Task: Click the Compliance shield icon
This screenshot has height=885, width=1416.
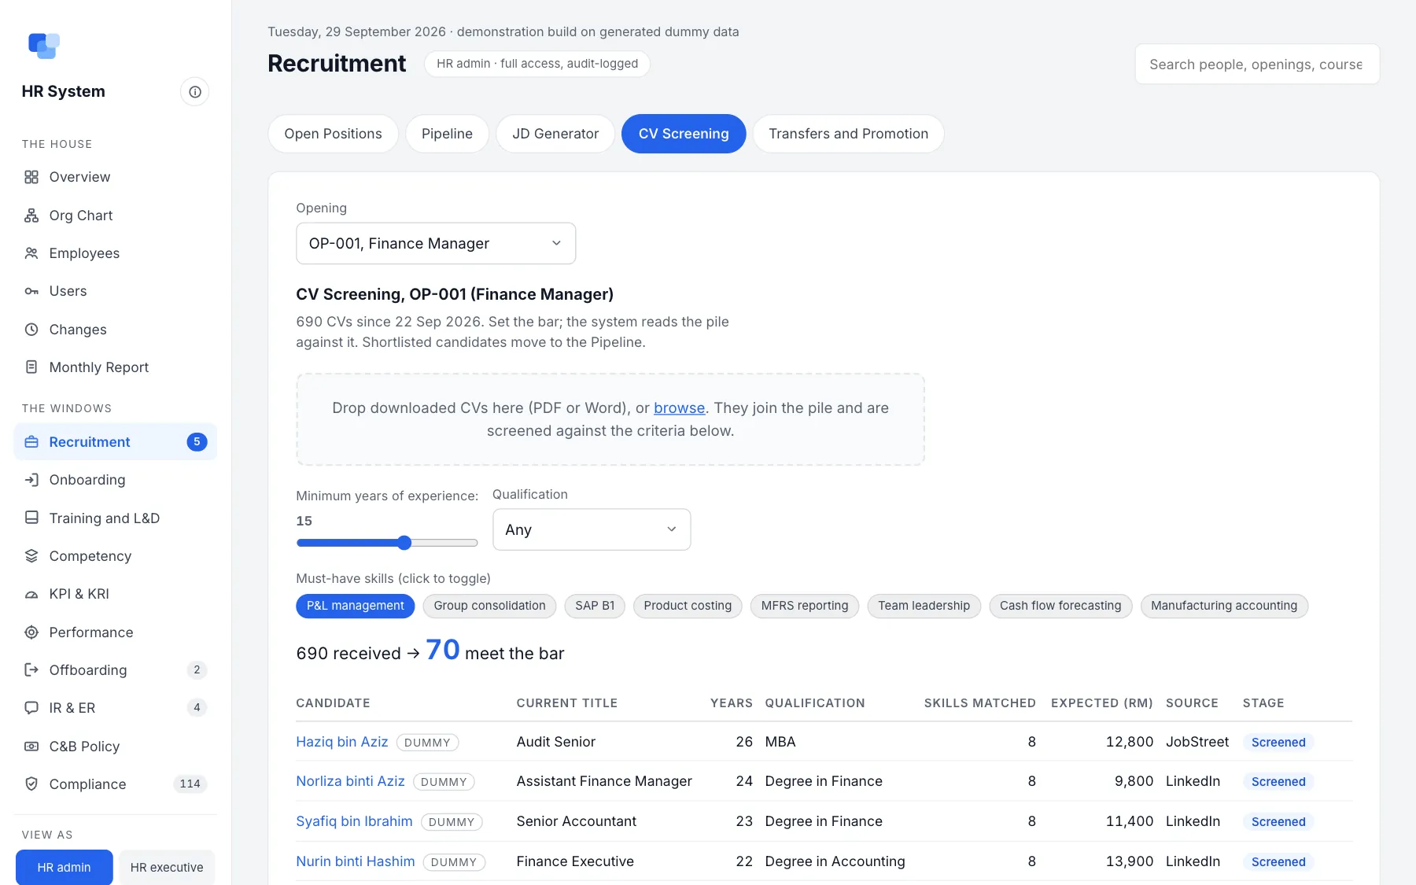Action: 31,784
